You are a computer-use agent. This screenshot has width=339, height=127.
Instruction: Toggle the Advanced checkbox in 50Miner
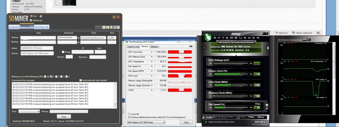click(31, 20)
